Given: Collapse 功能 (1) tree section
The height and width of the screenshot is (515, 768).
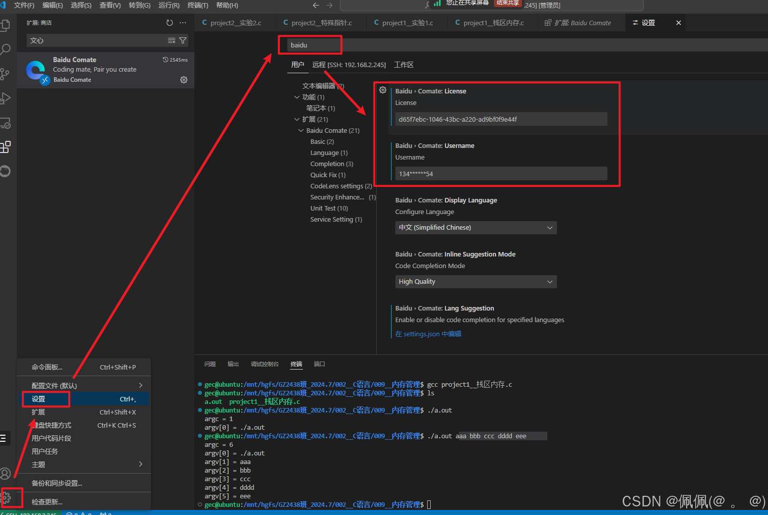Looking at the screenshot, I should pyautogui.click(x=297, y=97).
